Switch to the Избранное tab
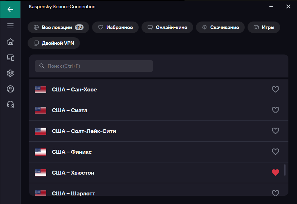Viewport: 297px width, 204px height. tap(115, 27)
